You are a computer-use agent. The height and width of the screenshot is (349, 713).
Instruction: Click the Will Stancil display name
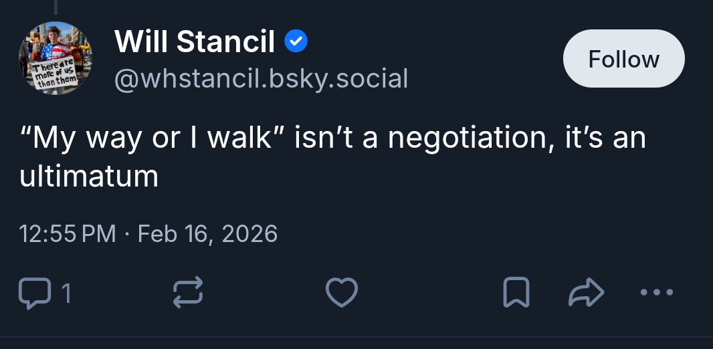(x=195, y=43)
